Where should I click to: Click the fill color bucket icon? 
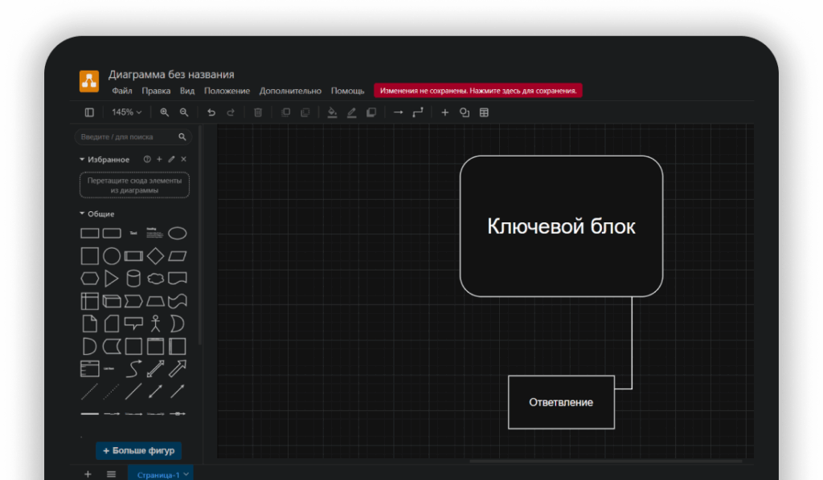tap(332, 112)
